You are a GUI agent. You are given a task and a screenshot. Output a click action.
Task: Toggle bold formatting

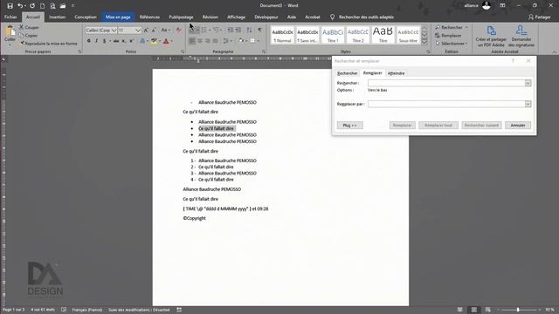coord(89,41)
